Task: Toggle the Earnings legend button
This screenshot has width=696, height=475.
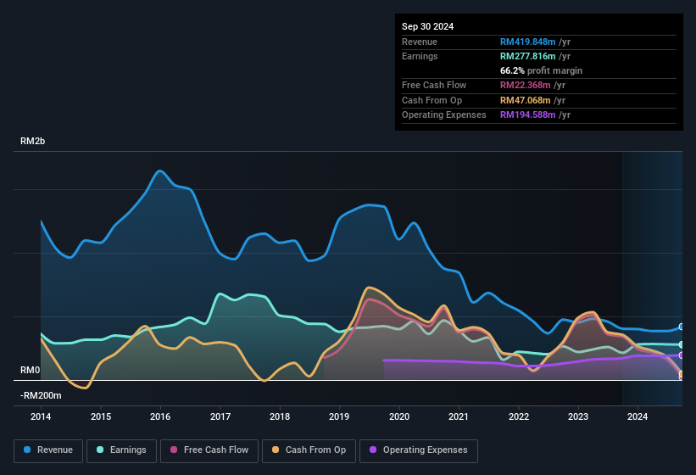Action: 121,450
